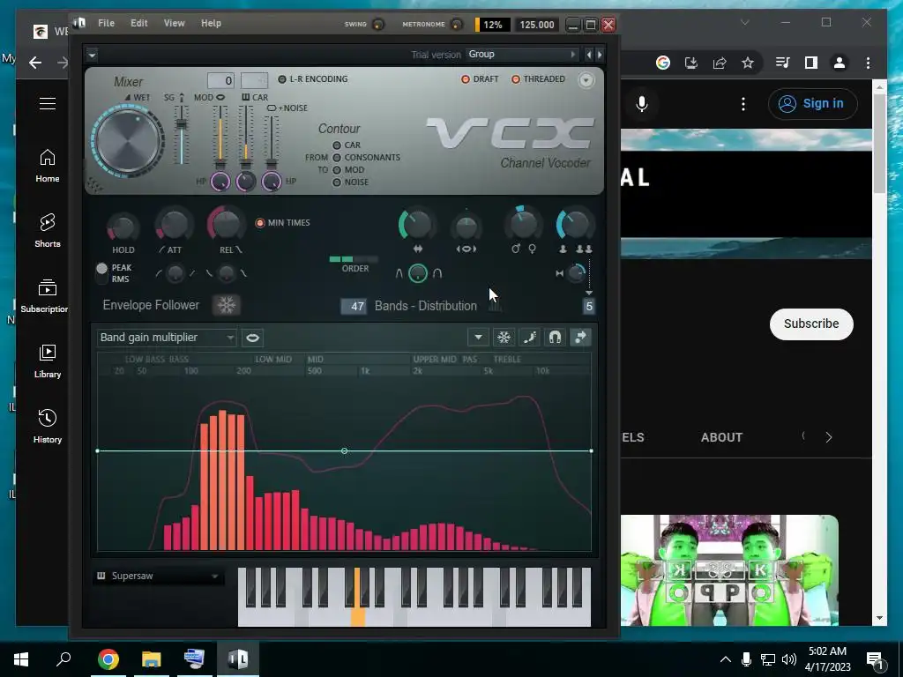Open Subscriptions in YouTube sidebar

click(x=44, y=296)
